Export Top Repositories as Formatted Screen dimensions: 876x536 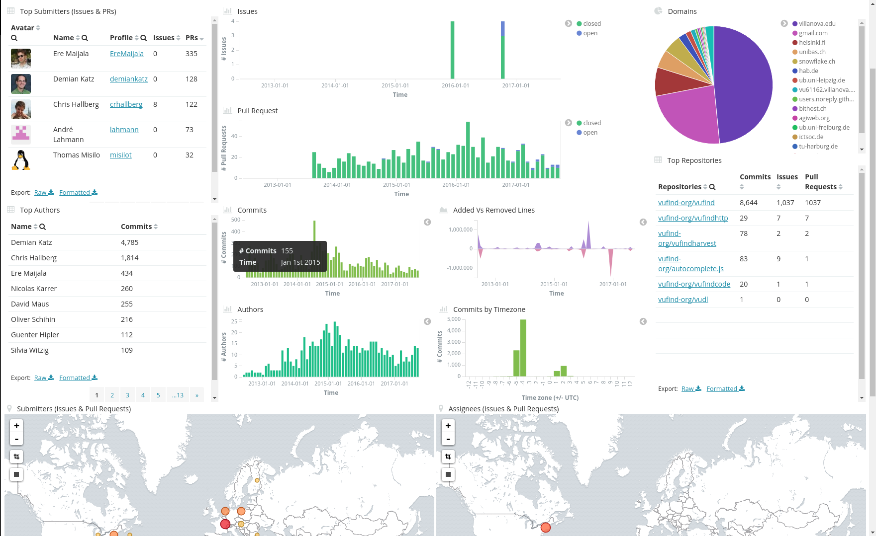725,389
